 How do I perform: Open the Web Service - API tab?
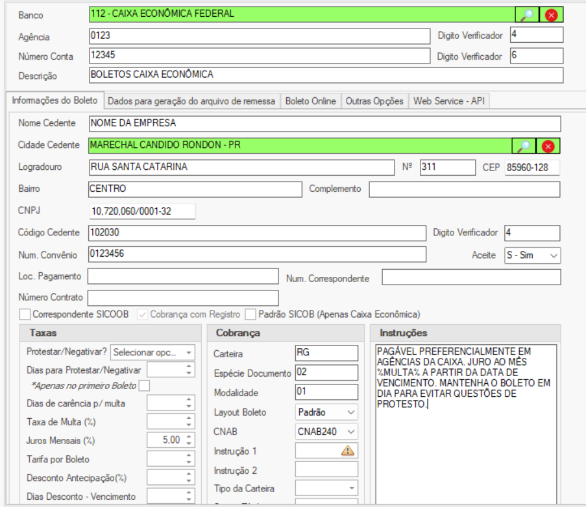[x=450, y=101]
